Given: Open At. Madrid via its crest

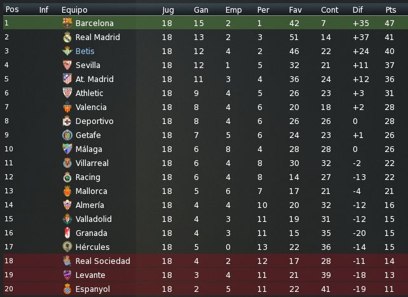Looking at the screenshot, I should pos(67,79).
